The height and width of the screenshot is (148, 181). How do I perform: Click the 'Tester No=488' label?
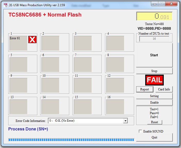154,24
